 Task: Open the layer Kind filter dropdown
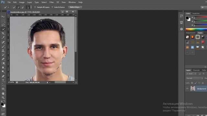point(191,74)
